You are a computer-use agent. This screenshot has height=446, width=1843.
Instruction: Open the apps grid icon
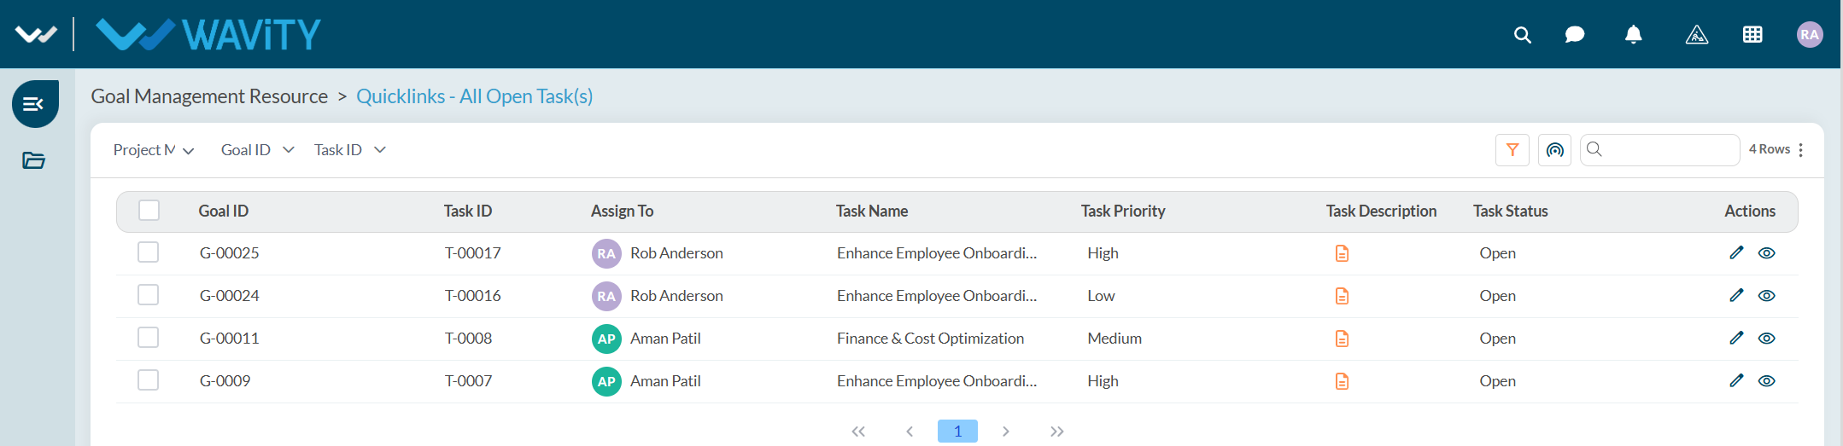point(1752,35)
